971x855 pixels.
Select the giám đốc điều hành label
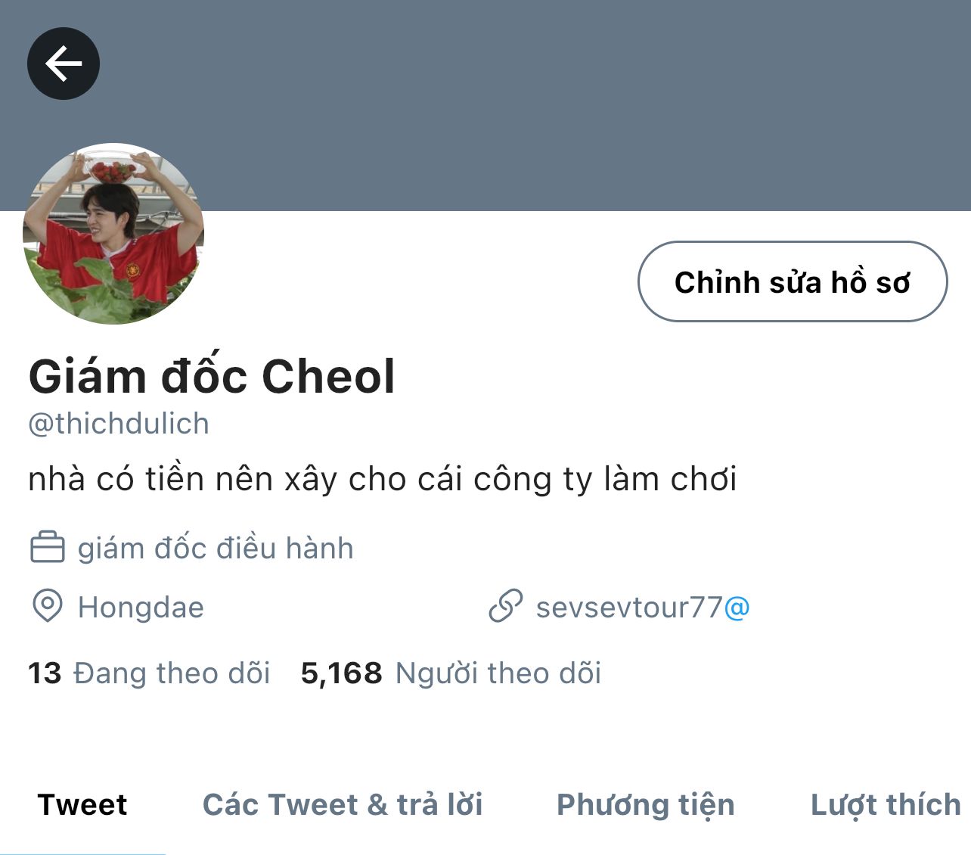[x=216, y=548]
